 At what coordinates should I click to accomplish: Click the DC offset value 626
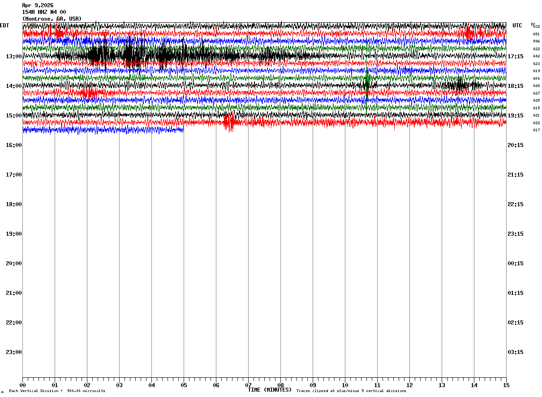[537, 86]
